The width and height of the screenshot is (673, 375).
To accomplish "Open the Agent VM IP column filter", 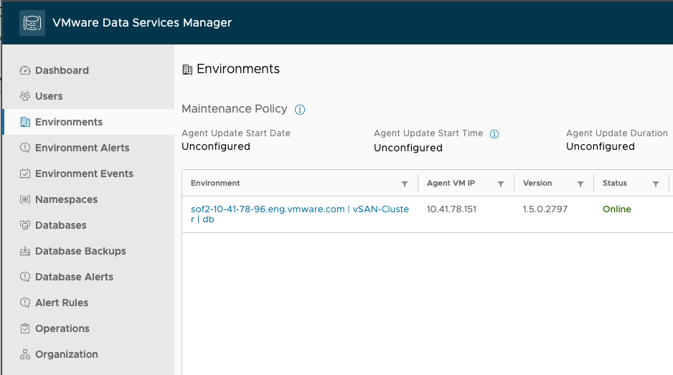I will tap(501, 184).
